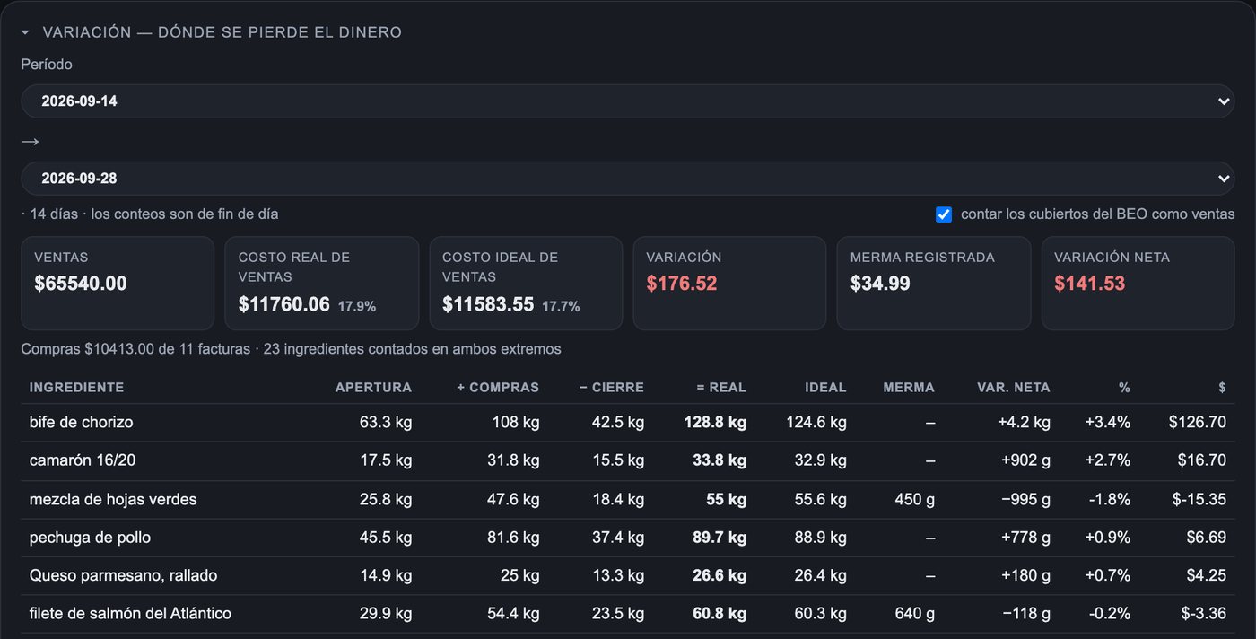Select the Variación $176.52 card
1256x639 pixels.
click(729, 284)
